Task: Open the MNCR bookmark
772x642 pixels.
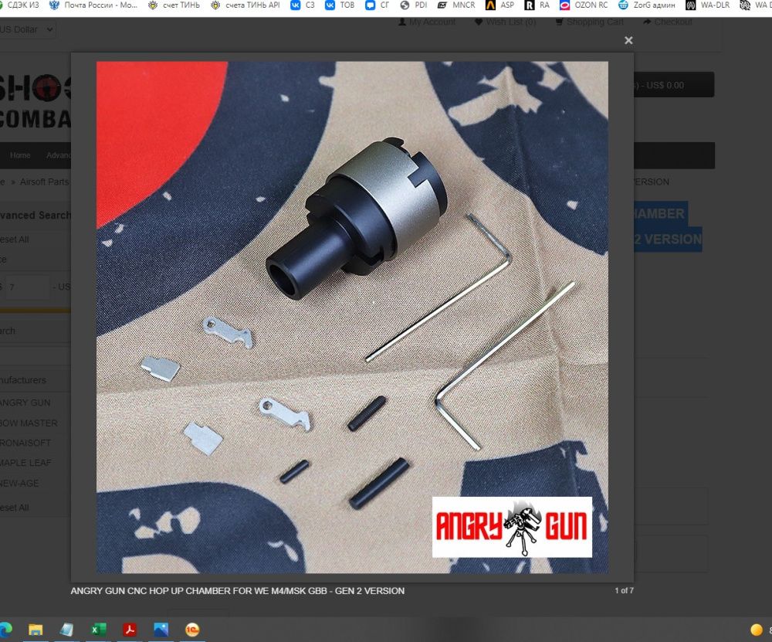Action: (456, 5)
